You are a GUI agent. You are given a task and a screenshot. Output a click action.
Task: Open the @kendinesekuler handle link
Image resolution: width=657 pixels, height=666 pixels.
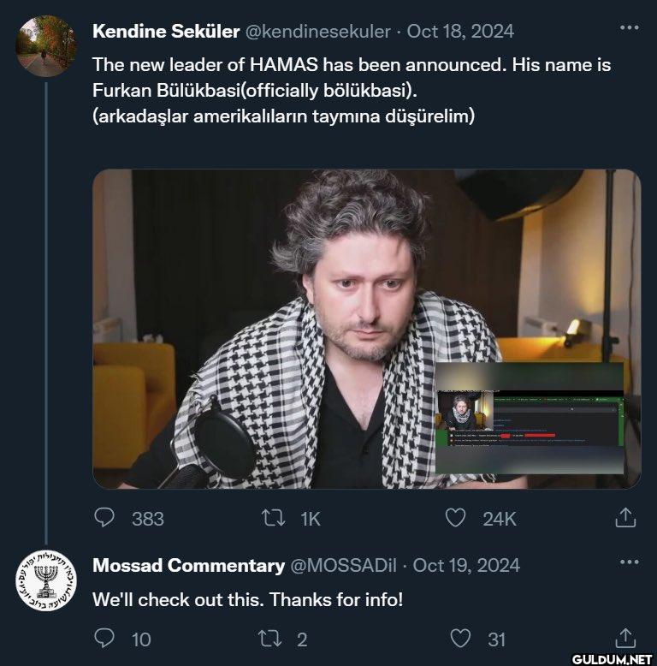[319, 32]
